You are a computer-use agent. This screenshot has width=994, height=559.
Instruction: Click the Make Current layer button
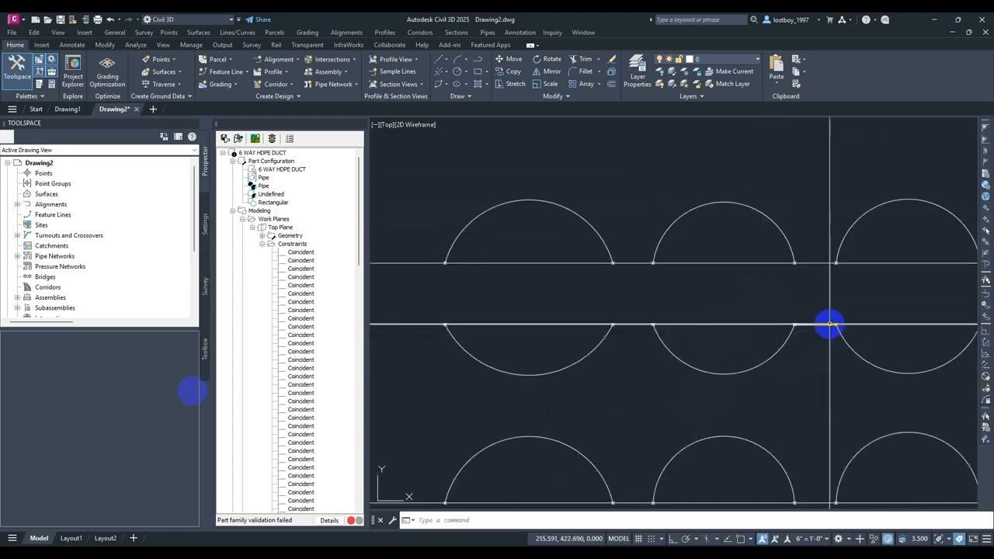(x=728, y=71)
